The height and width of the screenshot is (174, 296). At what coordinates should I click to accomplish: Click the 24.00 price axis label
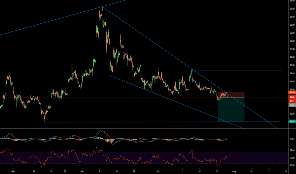coord(292,17)
